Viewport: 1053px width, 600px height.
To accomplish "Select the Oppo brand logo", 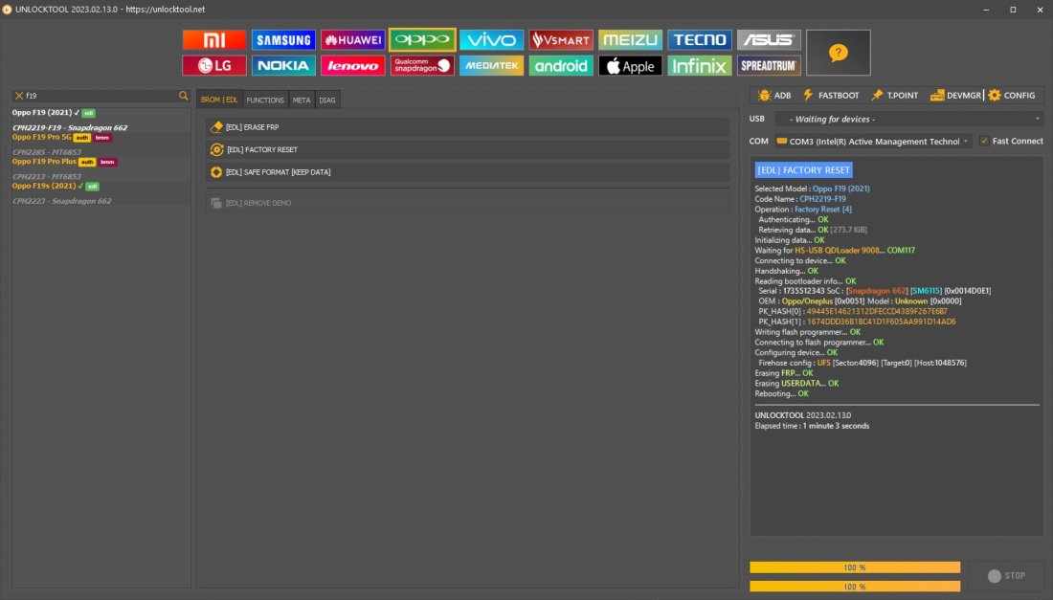I will pos(422,39).
